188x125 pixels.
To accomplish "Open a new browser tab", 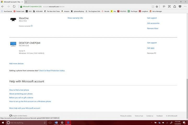I will coord(26,2).
